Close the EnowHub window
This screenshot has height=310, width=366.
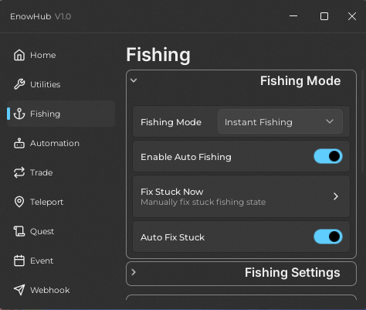pyautogui.click(x=352, y=16)
